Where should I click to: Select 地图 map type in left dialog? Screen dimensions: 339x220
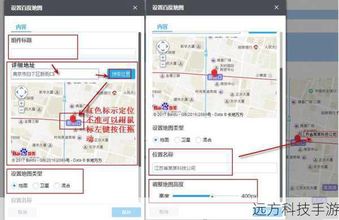[x=15, y=186]
